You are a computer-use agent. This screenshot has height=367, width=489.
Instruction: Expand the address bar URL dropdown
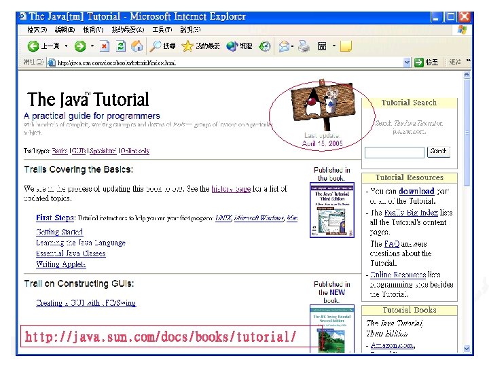(407, 63)
